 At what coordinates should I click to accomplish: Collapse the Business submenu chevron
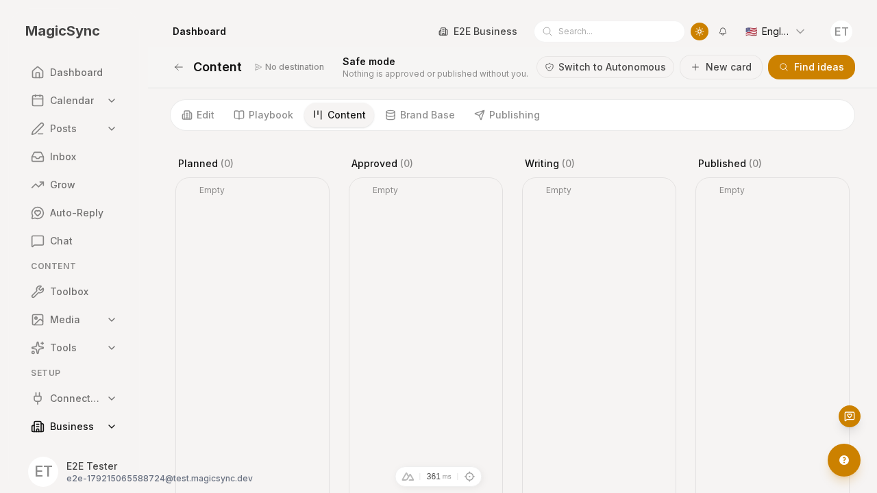[112, 427]
